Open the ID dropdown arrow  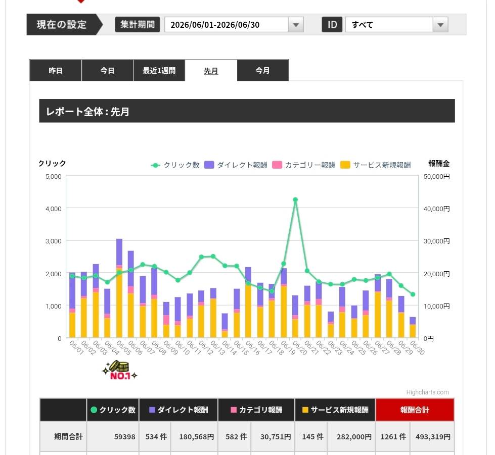[440, 25]
